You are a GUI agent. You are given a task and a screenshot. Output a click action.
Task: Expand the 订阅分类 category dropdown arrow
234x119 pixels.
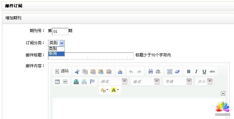coord(62,43)
